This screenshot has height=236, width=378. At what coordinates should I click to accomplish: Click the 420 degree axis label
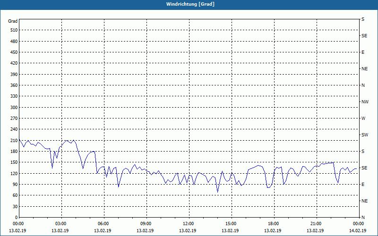tap(14, 63)
